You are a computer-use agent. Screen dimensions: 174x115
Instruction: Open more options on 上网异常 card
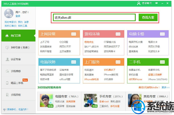(x=74, y=34)
